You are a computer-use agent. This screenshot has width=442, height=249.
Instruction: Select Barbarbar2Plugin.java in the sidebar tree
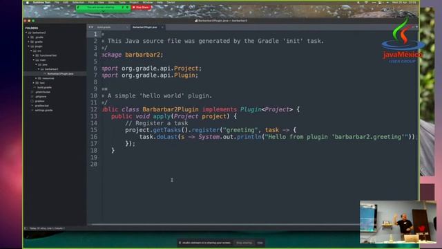60,74
